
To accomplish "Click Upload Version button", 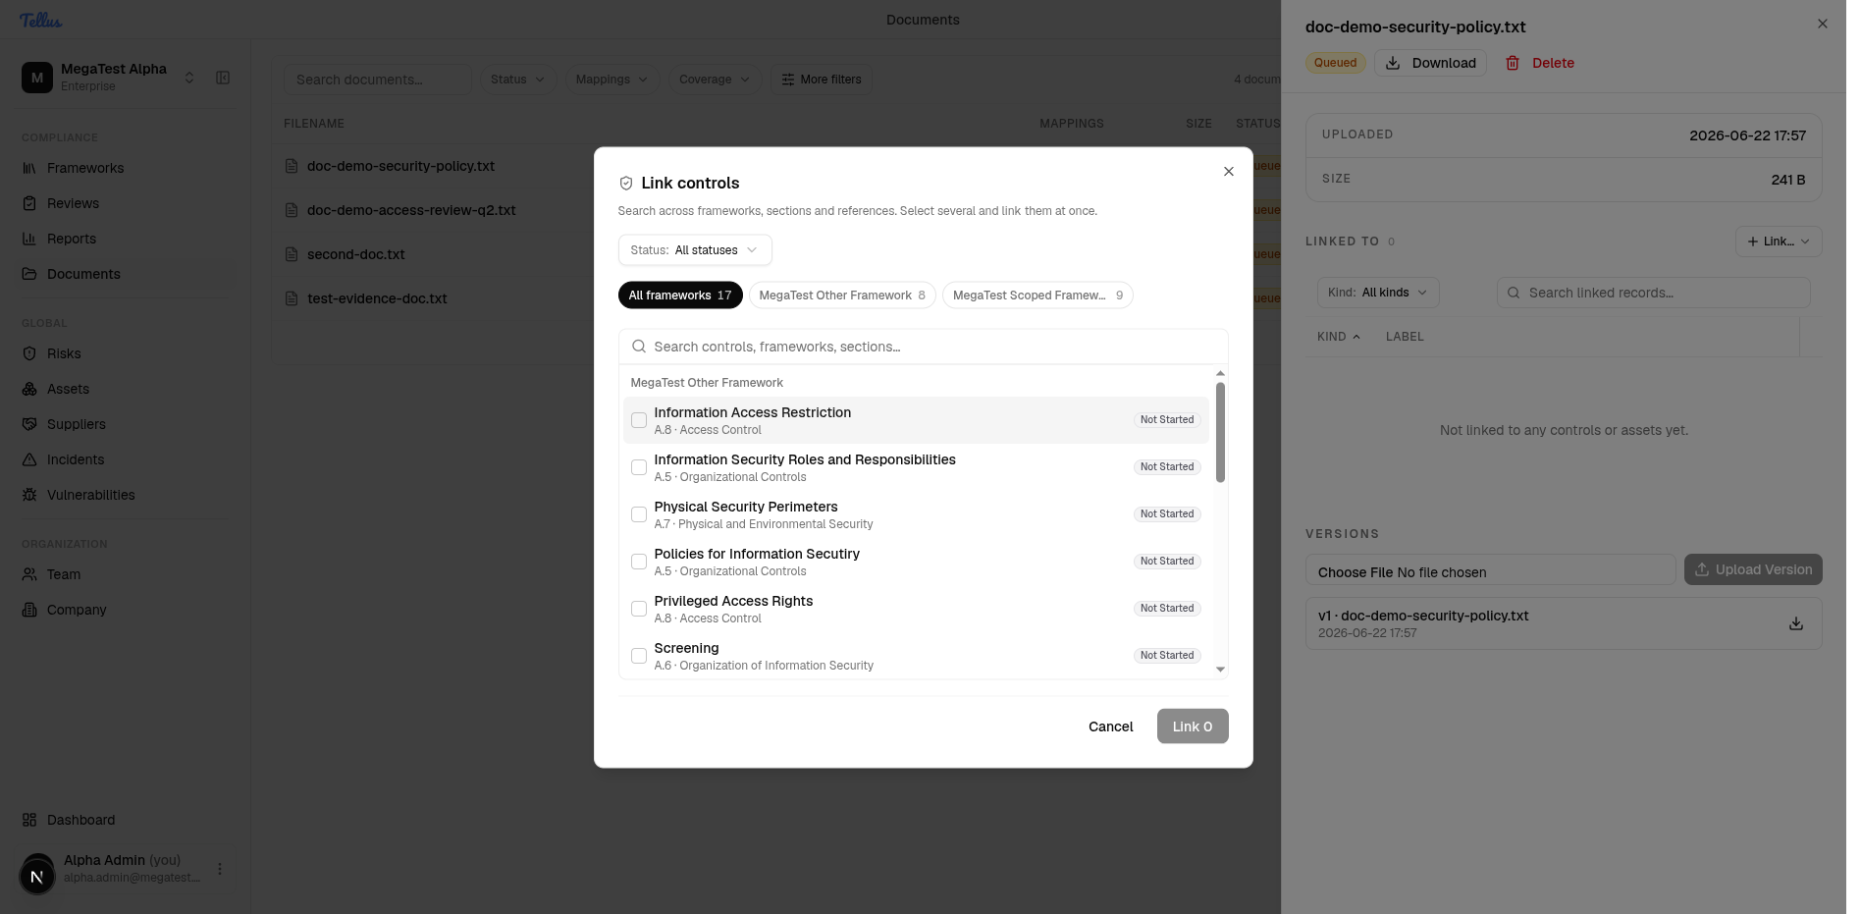I will tap(1753, 569).
